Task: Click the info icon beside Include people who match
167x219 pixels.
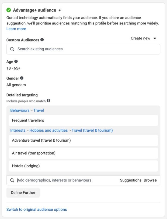Action: pos(48,100)
